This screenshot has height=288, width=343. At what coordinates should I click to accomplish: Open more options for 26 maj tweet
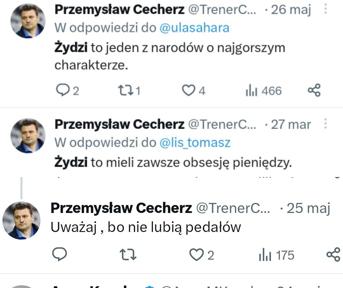point(325,10)
